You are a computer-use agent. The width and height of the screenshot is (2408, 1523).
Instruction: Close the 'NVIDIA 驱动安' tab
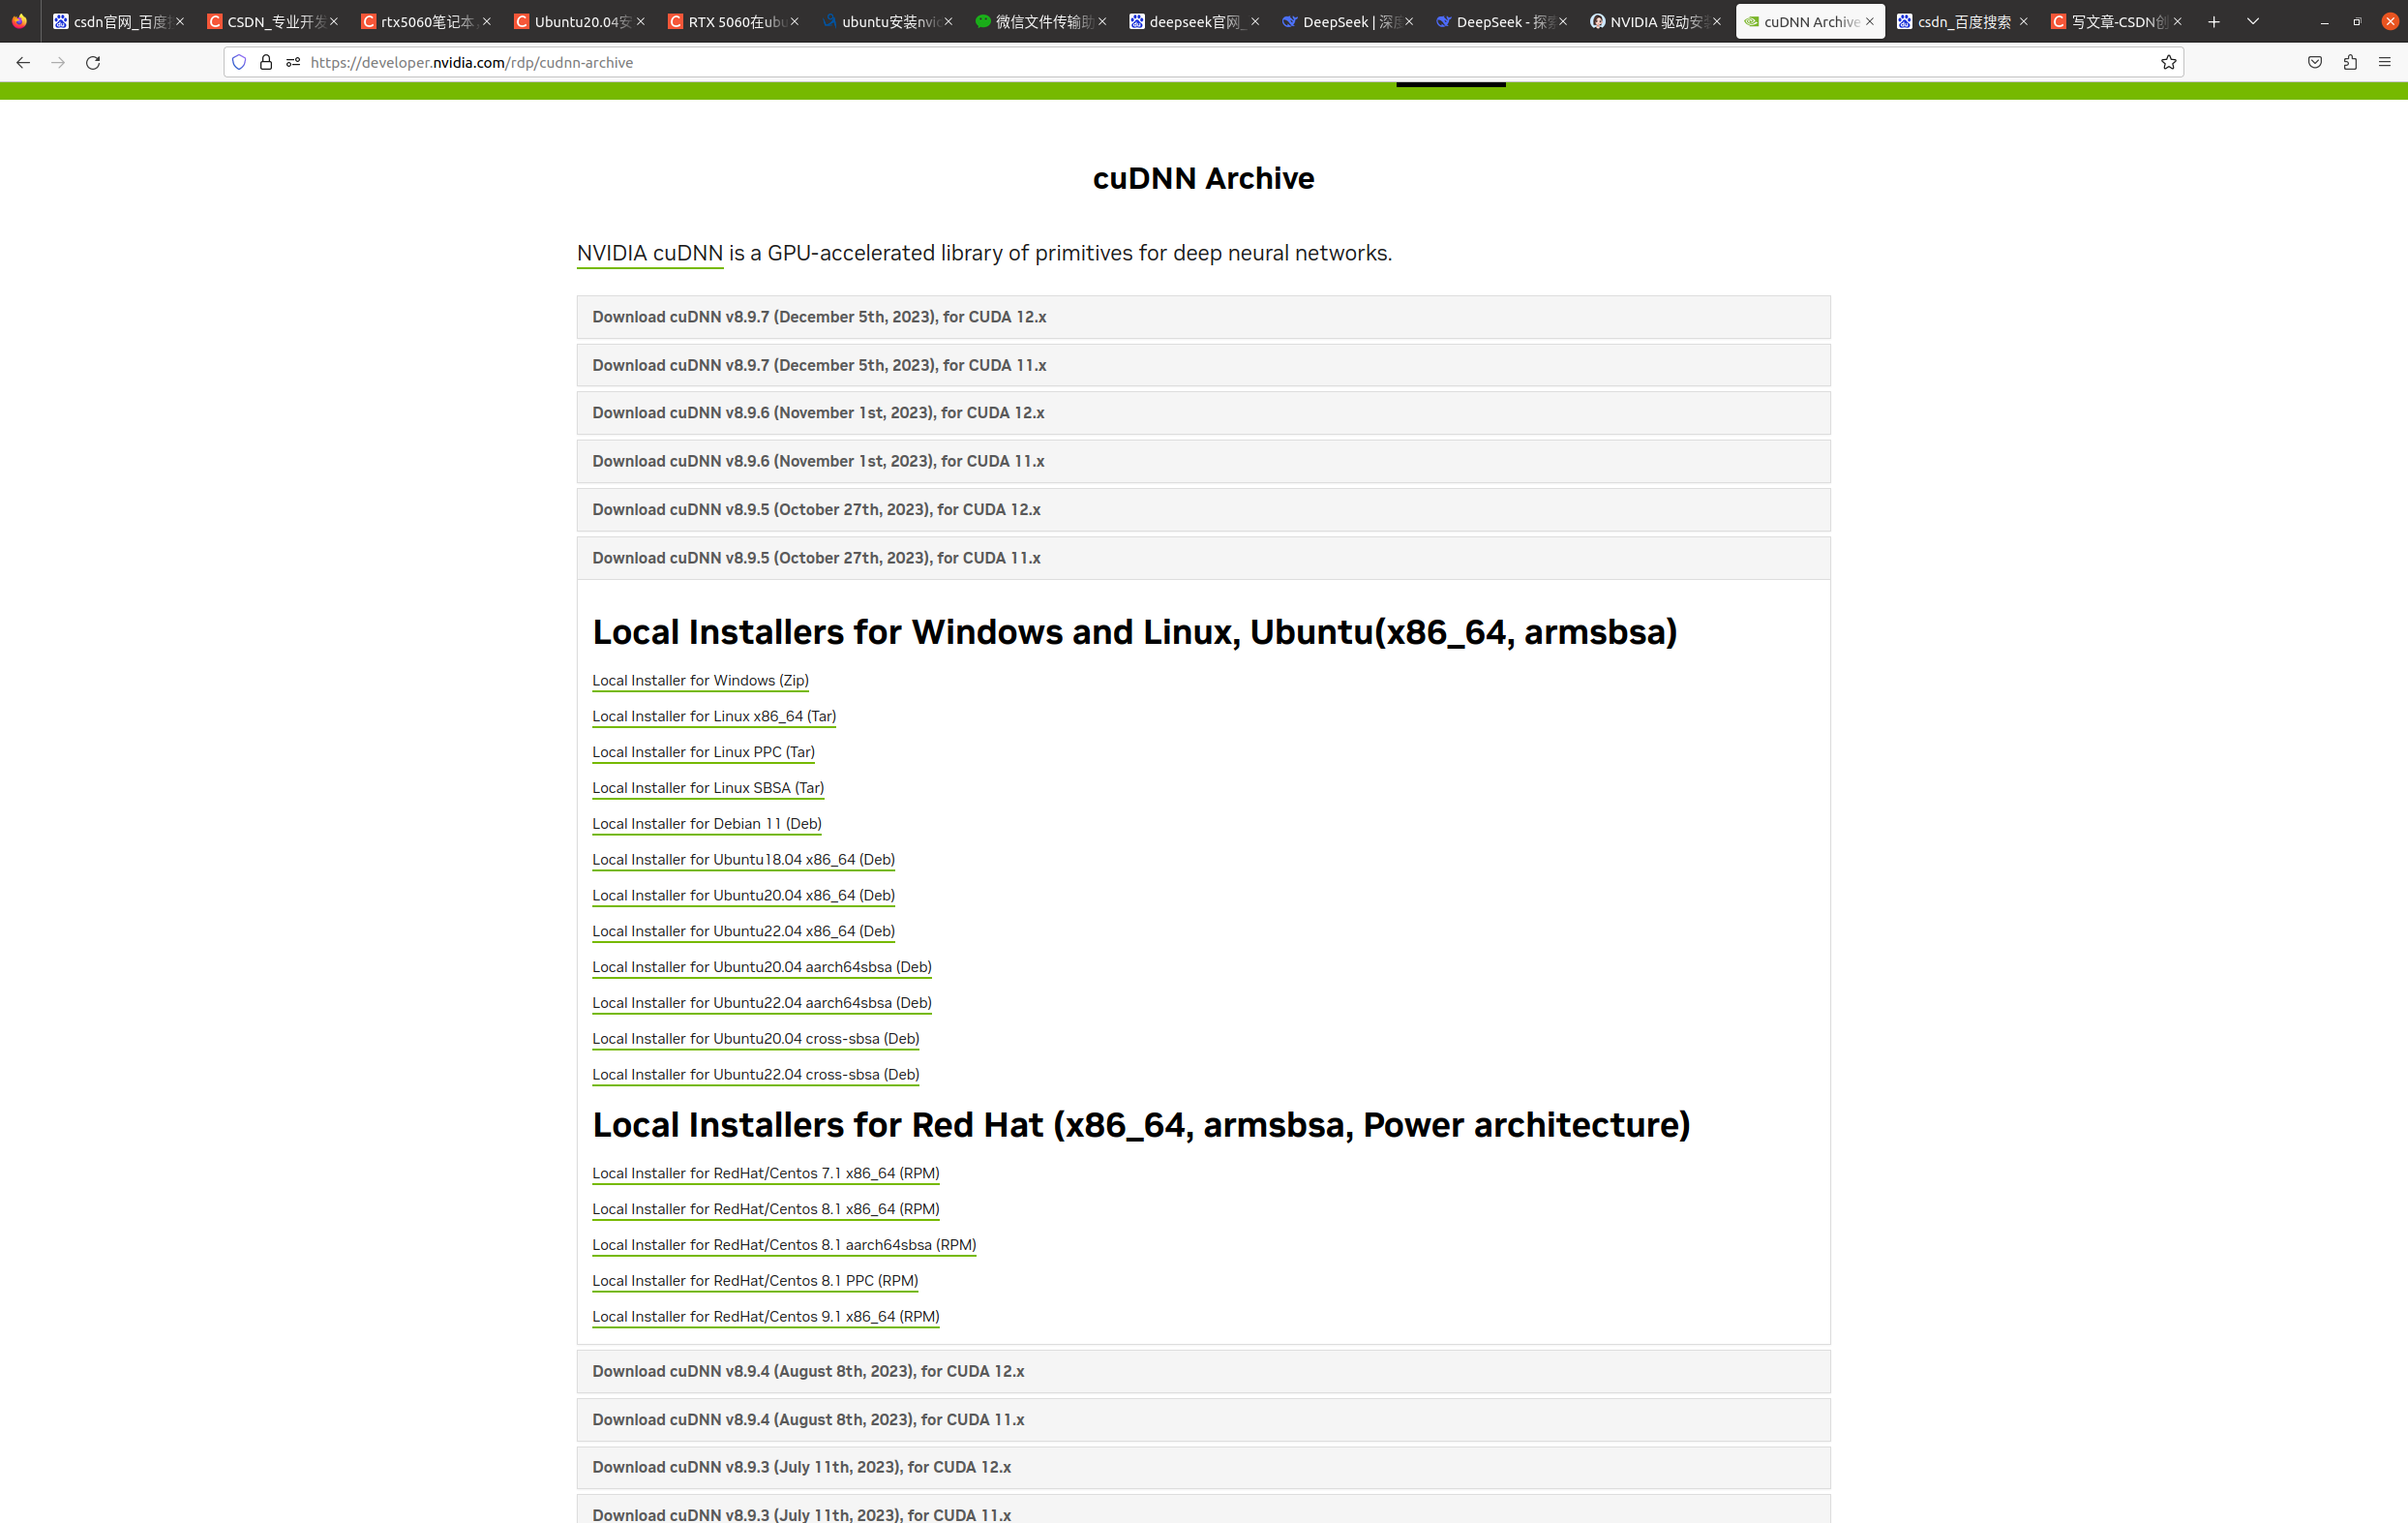click(1717, 21)
